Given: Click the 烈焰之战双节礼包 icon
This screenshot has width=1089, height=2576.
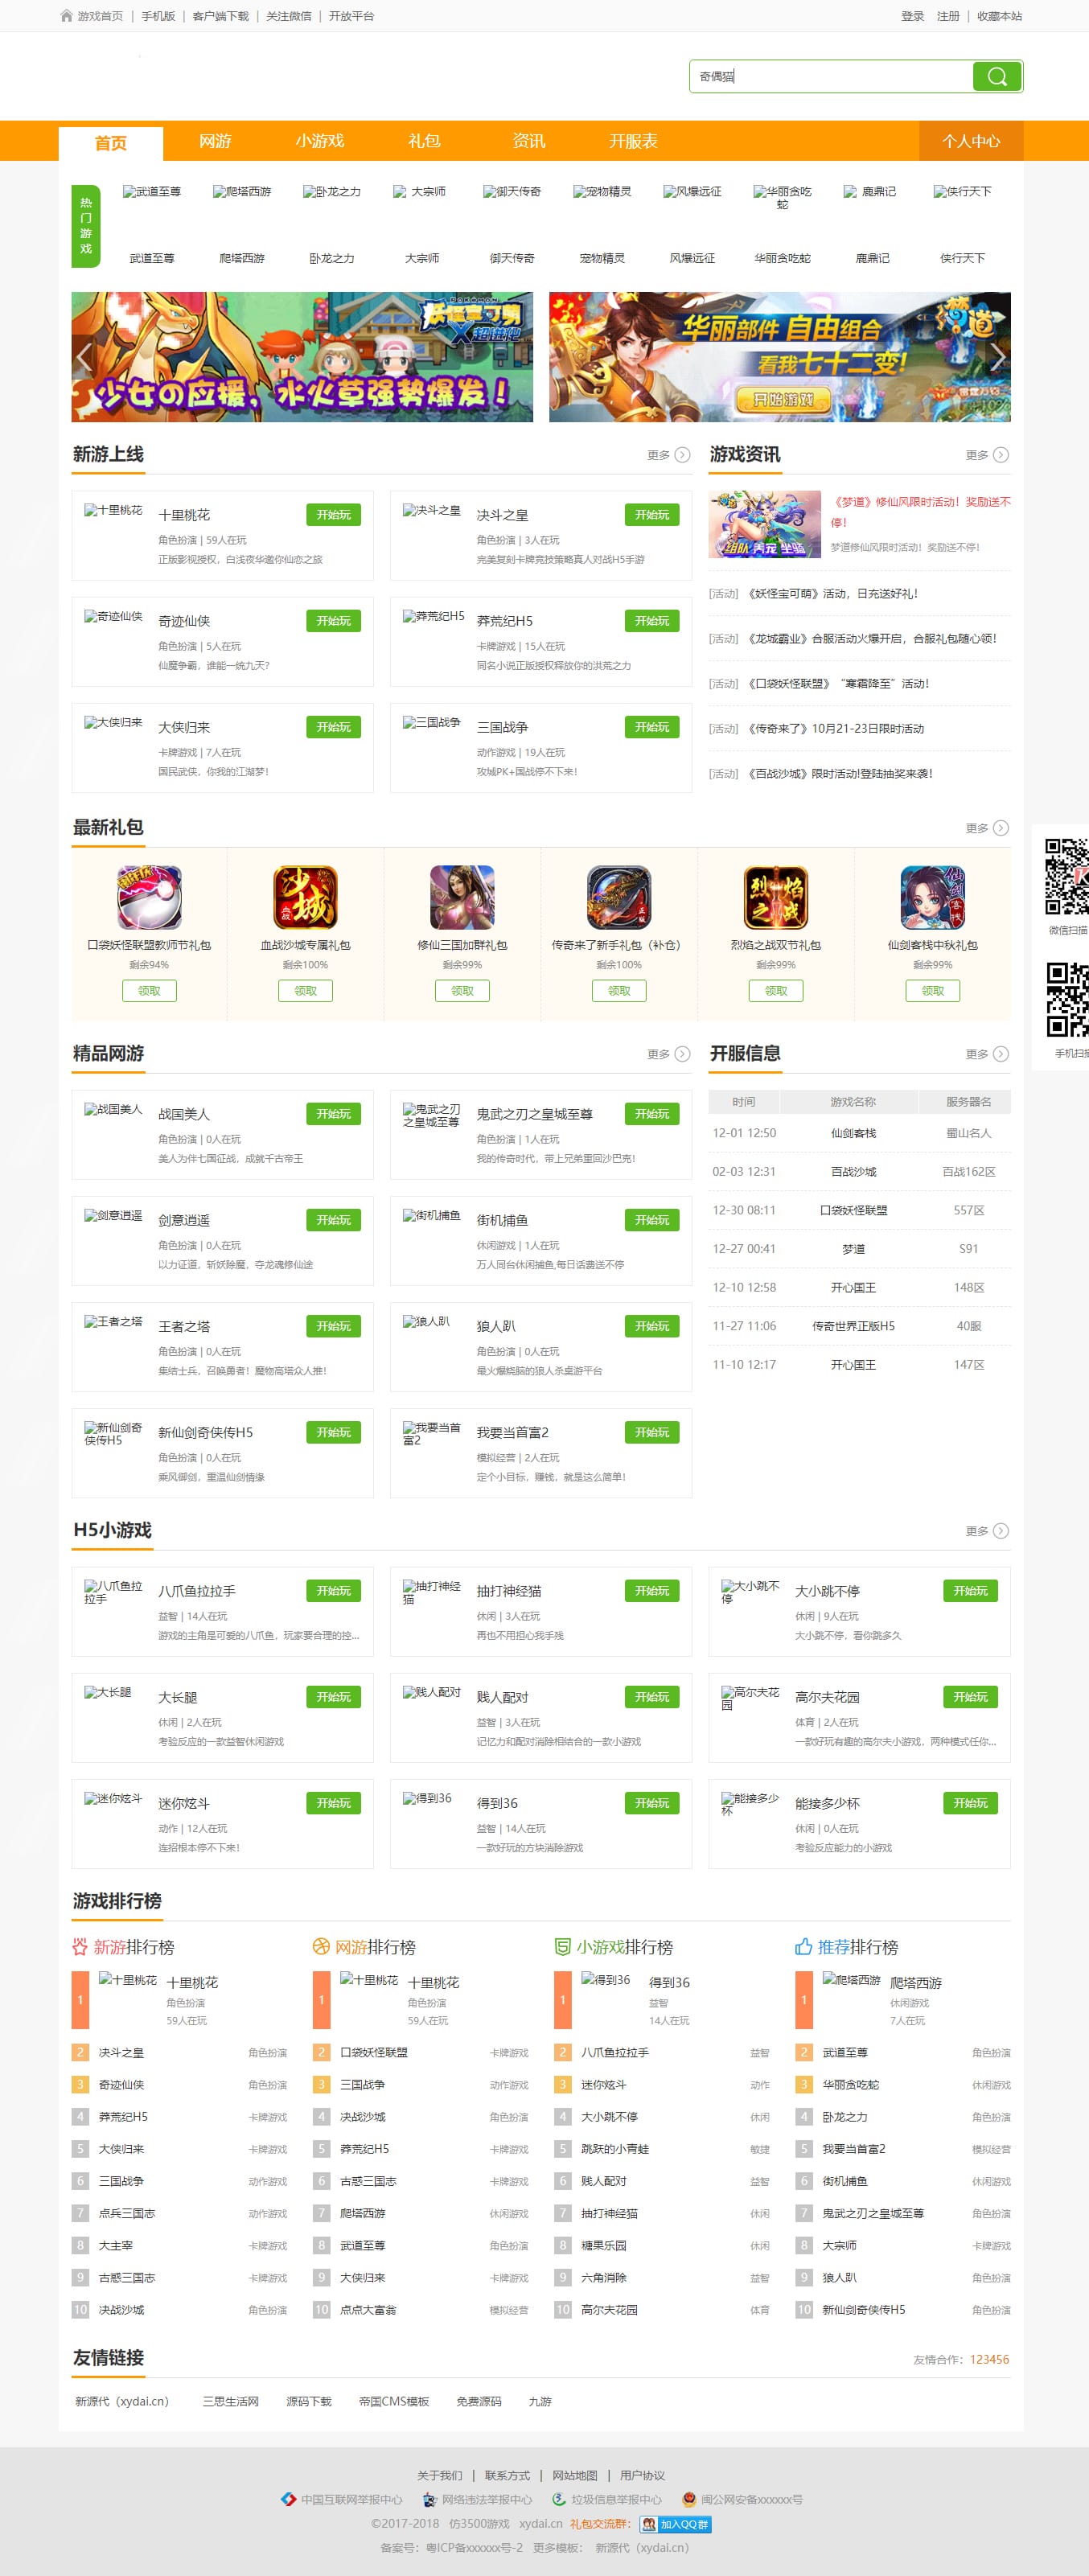Looking at the screenshot, I should coord(775,897).
